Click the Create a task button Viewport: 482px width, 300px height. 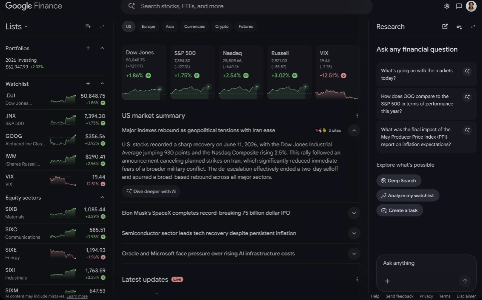(x=399, y=210)
